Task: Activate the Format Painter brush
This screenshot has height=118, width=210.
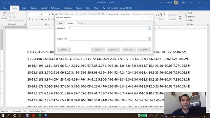Action: click(16, 20)
